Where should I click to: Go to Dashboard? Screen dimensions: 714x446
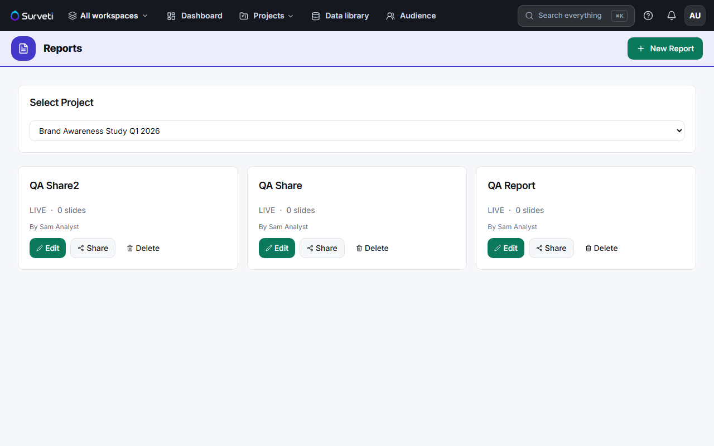click(195, 16)
